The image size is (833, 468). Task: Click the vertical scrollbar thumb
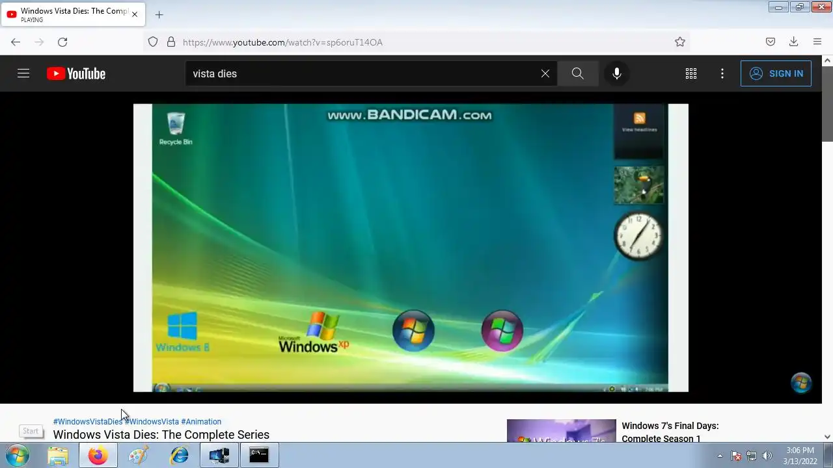coord(827,103)
